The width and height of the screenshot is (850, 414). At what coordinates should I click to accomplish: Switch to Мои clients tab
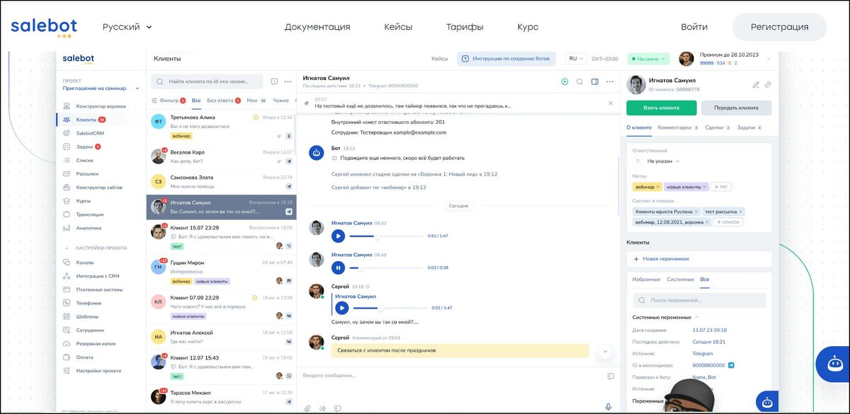pos(256,100)
